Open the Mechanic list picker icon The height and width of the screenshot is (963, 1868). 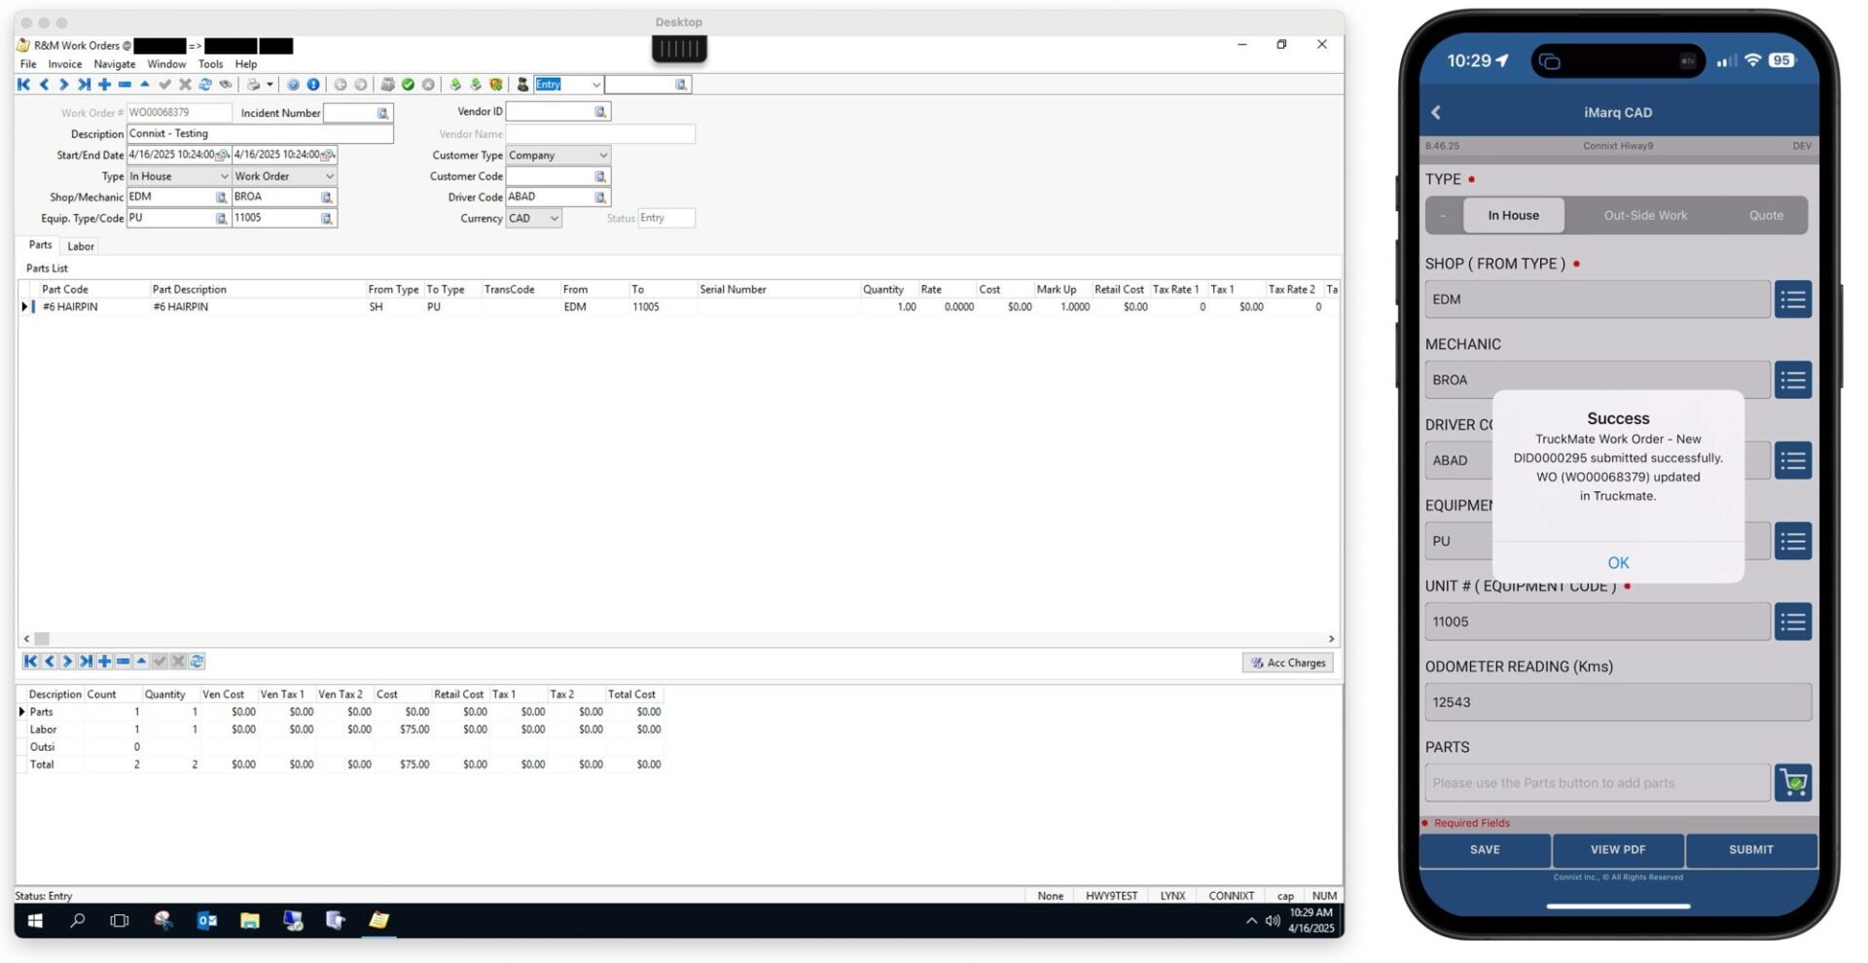click(1793, 379)
